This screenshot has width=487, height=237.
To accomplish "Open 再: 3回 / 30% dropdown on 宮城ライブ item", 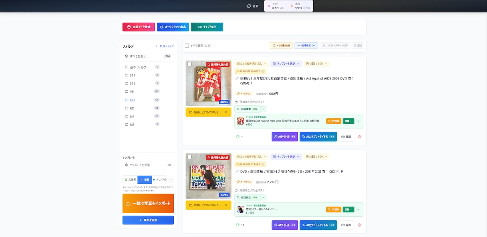I will click(317, 157).
